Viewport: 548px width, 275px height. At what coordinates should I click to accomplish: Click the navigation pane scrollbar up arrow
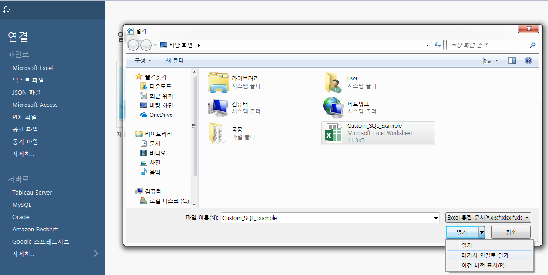tap(194, 72)
